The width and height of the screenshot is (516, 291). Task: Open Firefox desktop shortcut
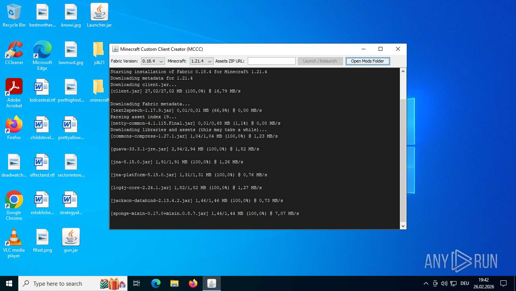pos(14,128)
